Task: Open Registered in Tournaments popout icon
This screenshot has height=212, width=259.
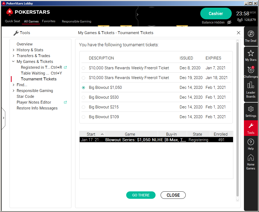Action: point(65,67)
